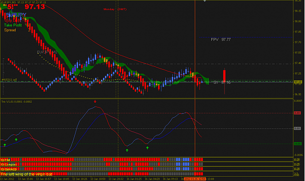Click the gray "EURJPY M2" overlay label
Image resolution: width=305 pixels, height=181 pixels.
(47, 52)
